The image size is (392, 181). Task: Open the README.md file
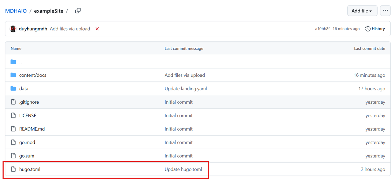32,129
